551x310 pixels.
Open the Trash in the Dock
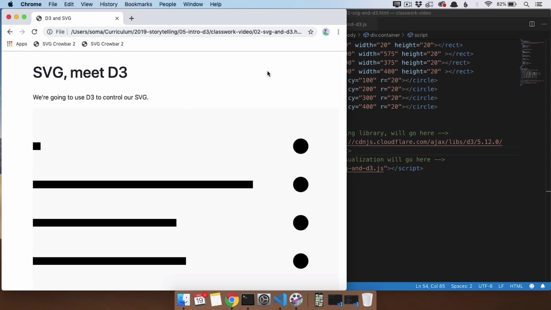(367, 300)
